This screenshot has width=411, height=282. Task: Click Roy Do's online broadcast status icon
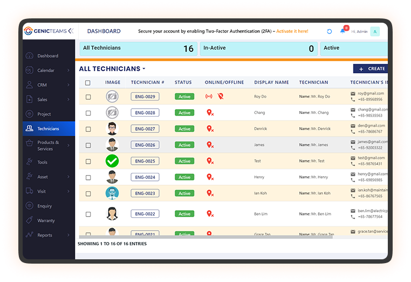209,97
